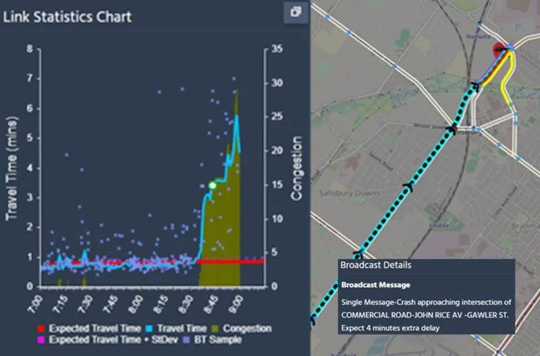Click the Link Statistics Chart title
The height and width of the screenshot is (356, 540).
tap(67, 17)
